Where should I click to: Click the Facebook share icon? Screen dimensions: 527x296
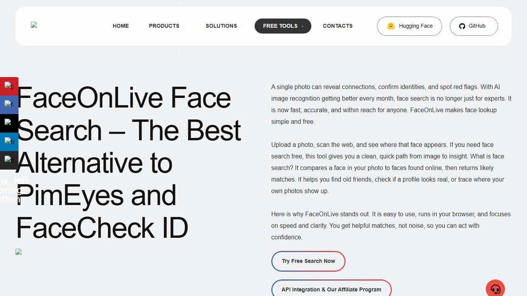[x=9, y=104]
